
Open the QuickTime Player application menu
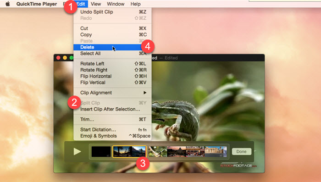(x=37, y=4)
